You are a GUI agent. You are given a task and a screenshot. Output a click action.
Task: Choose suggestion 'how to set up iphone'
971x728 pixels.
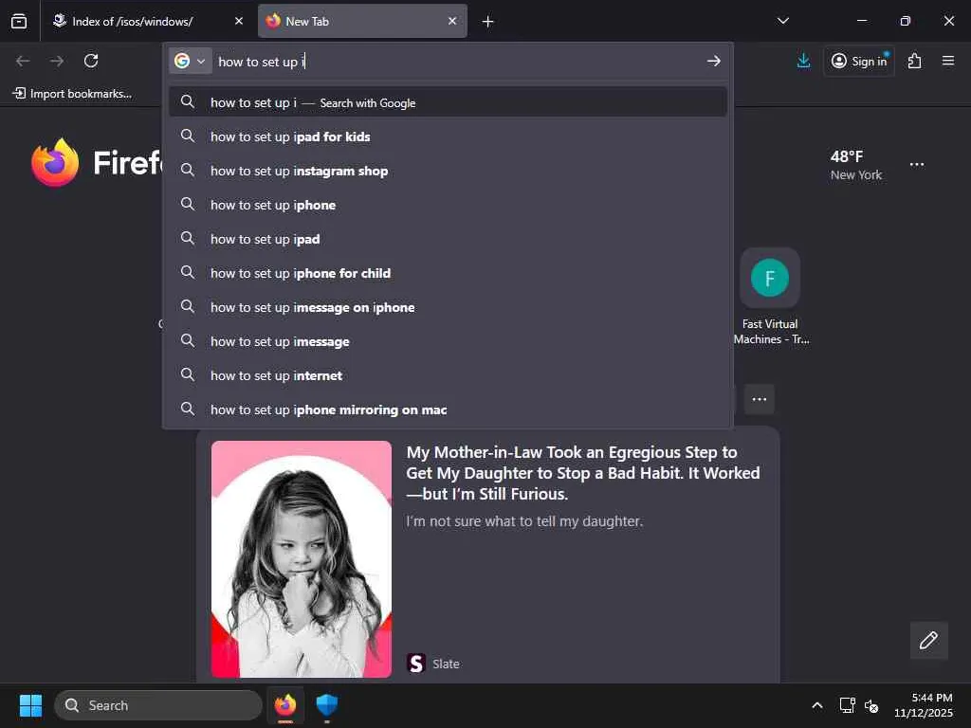(x=448, y=205)
